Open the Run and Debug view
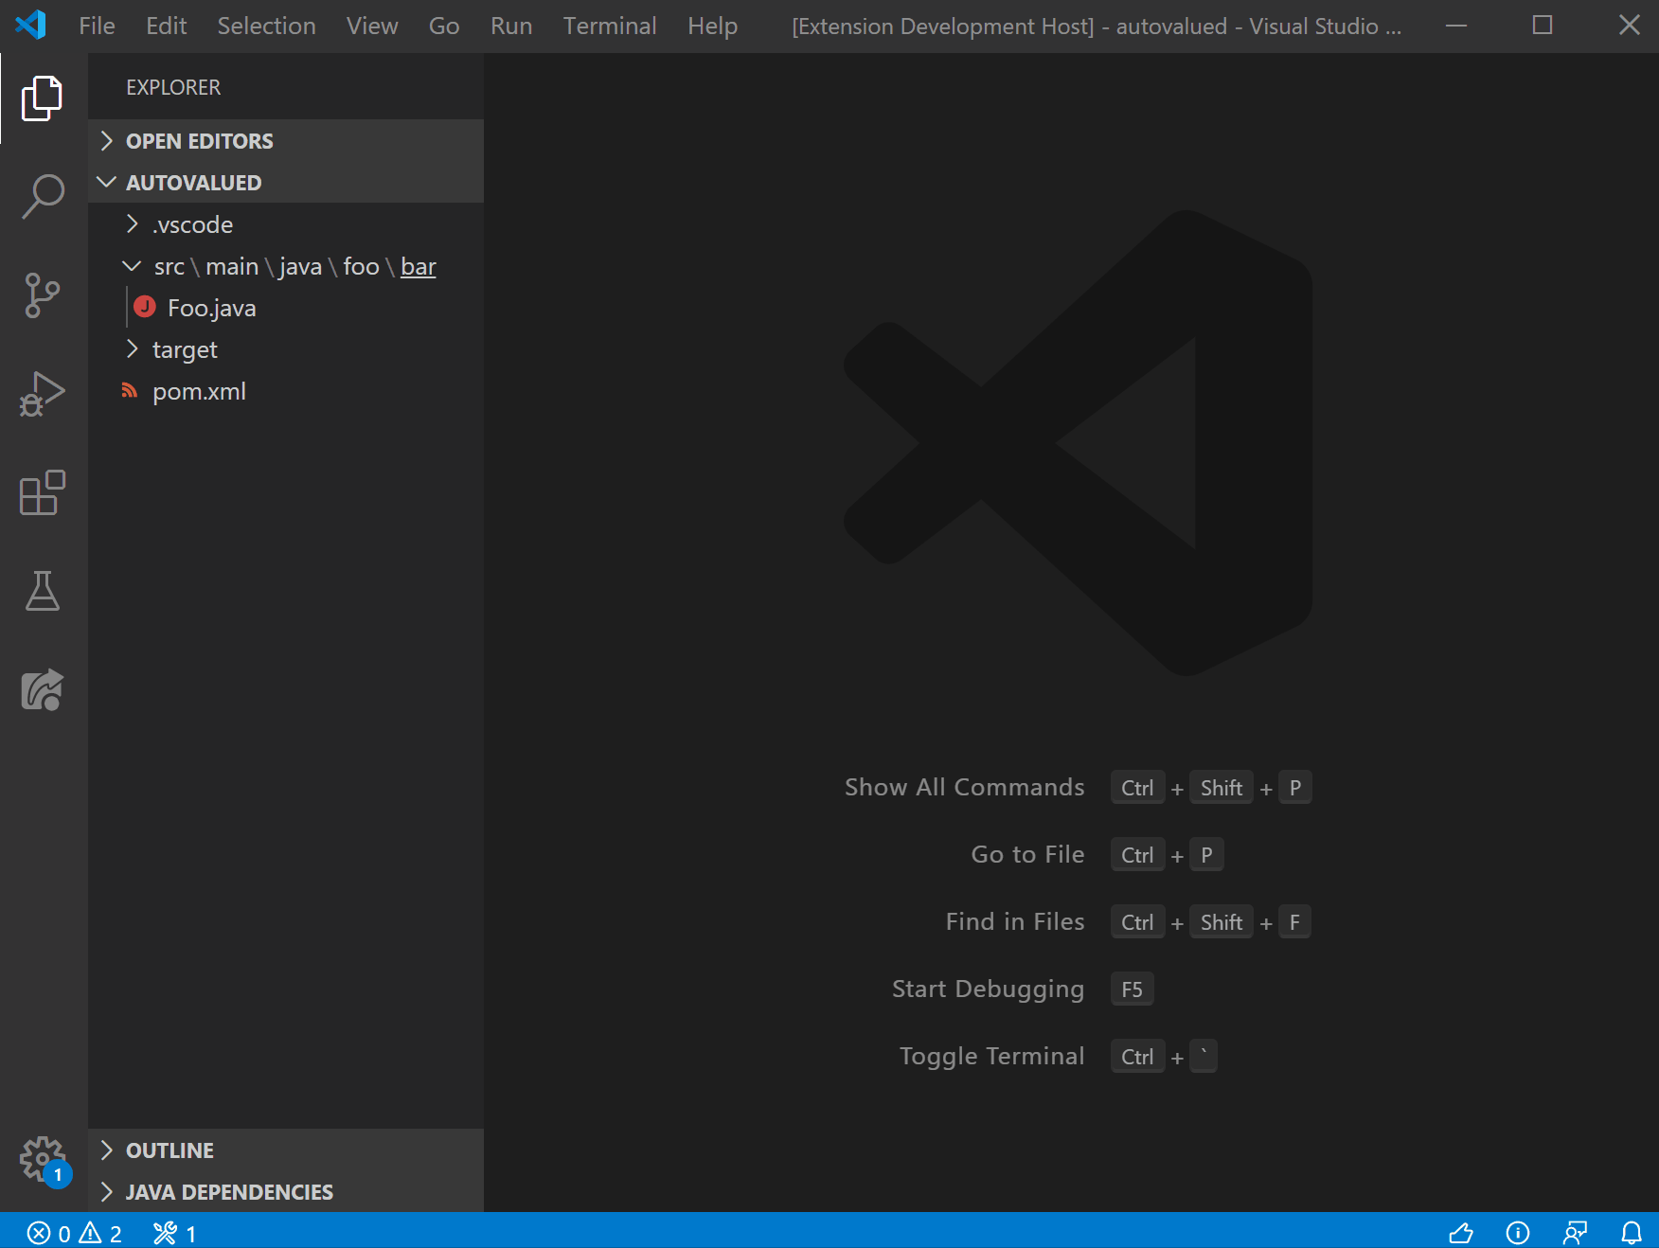Screen dimensions: 1659x1248 coord(42,394)
